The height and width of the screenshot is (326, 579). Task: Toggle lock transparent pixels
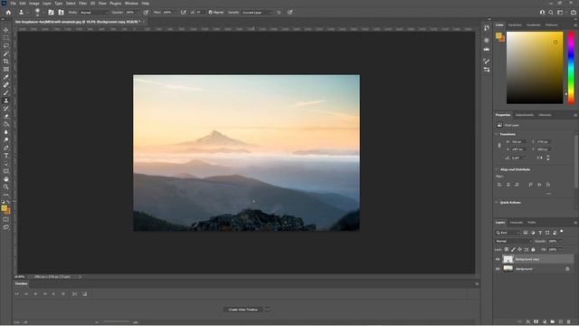click(x=507, y=250)
